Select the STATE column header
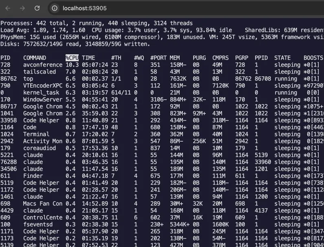The width and height of the screenshot is (324, 247). 282,58
